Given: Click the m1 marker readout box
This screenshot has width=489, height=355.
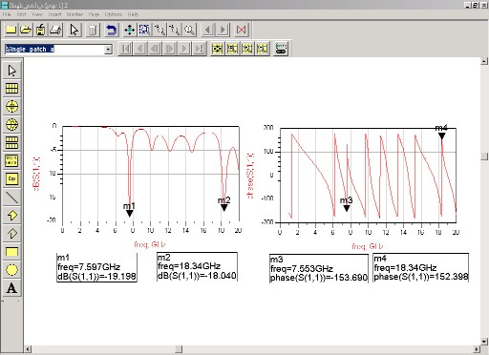Looking at the screenshot, I should (x=96, y=267).
